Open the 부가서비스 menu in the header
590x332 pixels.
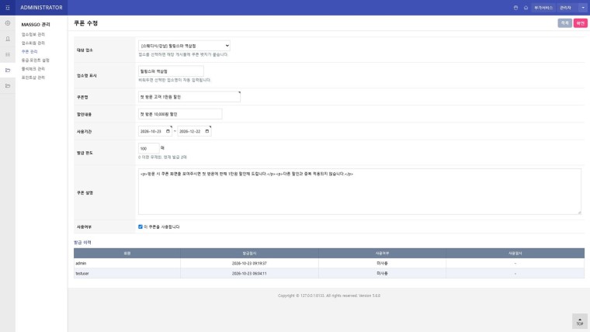(x=543, y=8)
